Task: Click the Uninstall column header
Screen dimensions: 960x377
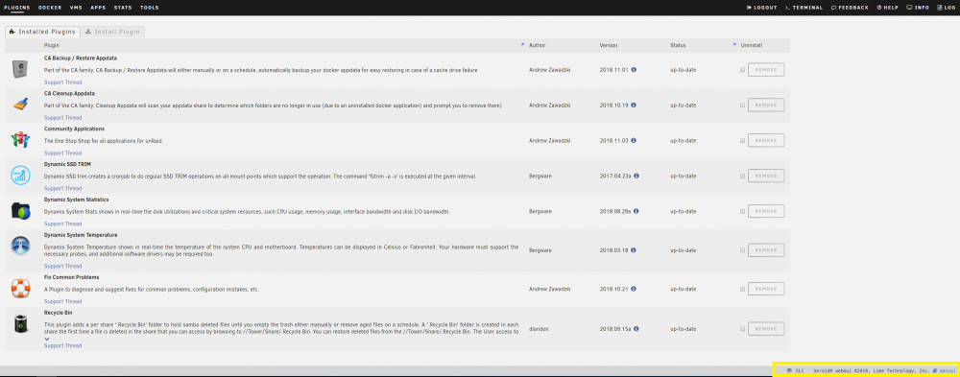Action: click(752, 45)
